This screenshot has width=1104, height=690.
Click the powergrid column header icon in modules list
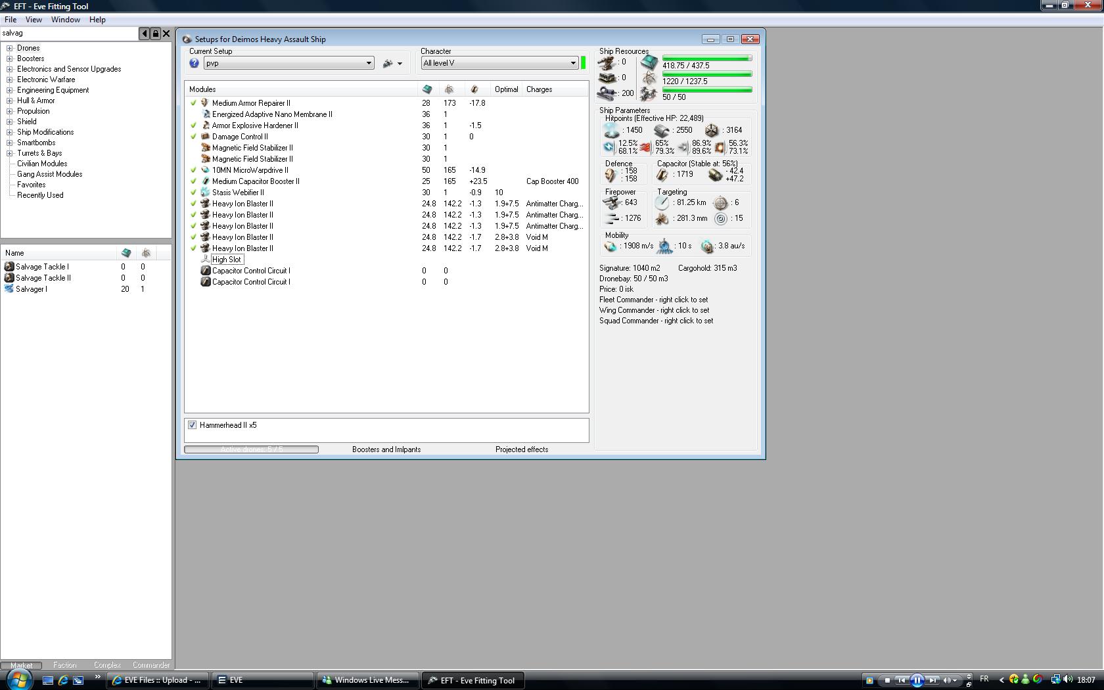point(449,89)
